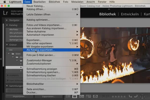The height and width of the screenshot is (100, 150).
Task: Collapse left panel group arrow
Action: (1, 59)
